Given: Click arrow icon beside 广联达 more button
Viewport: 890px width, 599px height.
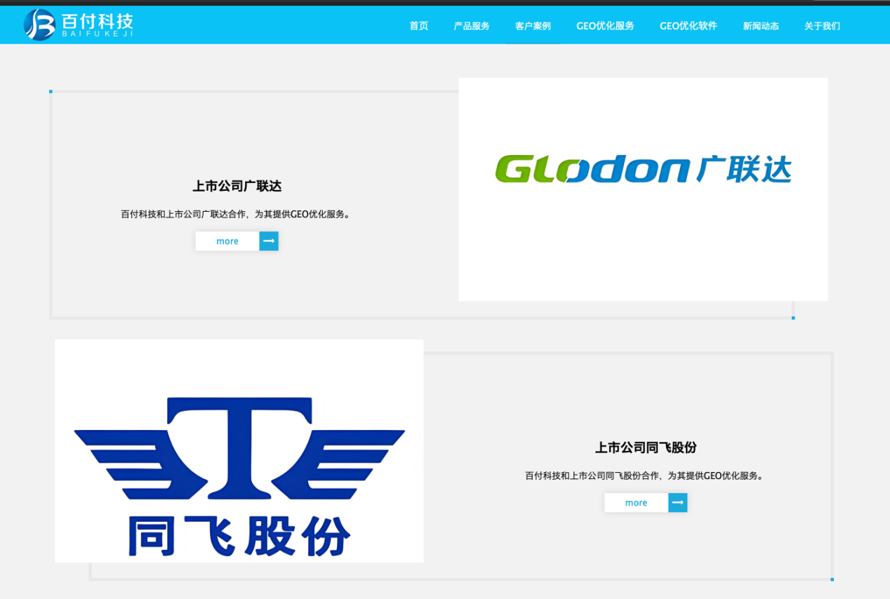Looking at the screenshot, I should tap(269, 241).
